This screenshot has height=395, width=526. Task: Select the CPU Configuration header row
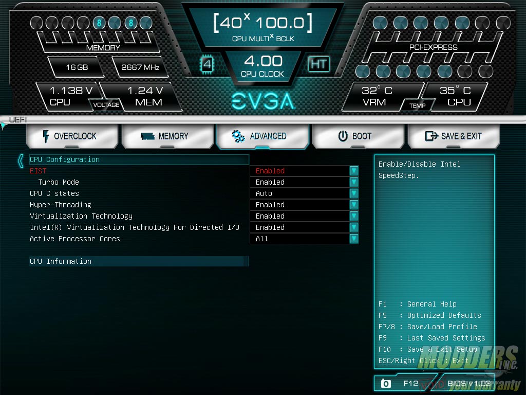coord(139,159)
